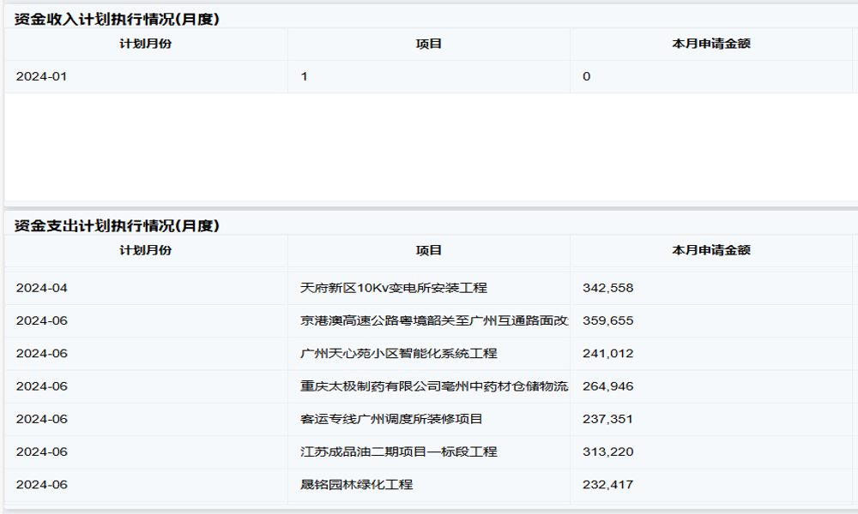Choose 江苏成品油二期项目一标段工程 row
The image size is (858, 514).
click(398, 451)
